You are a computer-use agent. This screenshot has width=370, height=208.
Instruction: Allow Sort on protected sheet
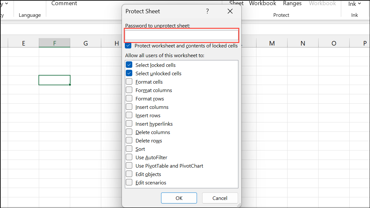click(x=129, y=149)
